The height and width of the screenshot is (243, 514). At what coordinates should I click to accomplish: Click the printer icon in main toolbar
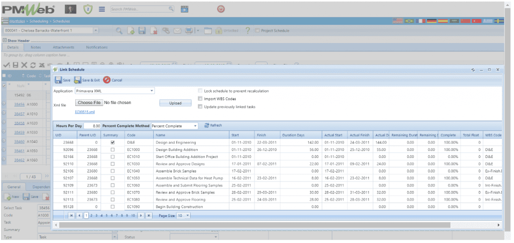pyautogui.click(x=189, y=30)
